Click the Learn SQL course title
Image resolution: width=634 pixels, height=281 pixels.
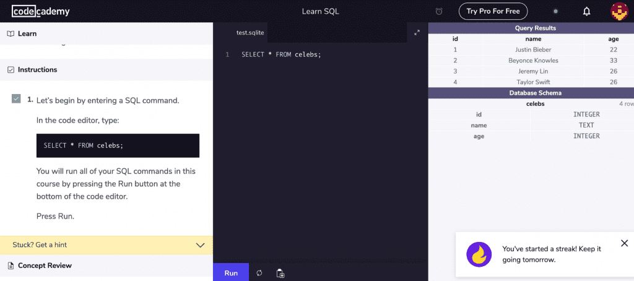320,11
